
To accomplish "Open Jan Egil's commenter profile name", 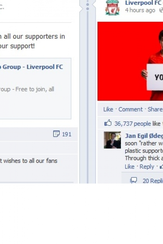I will 144,136.
